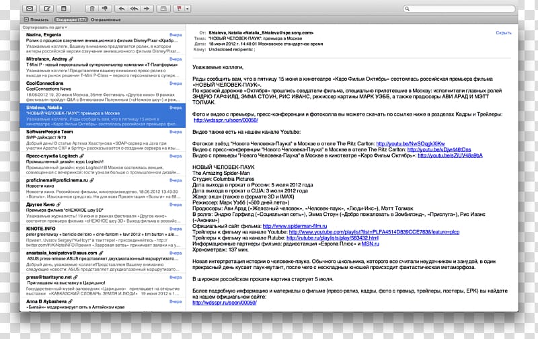Open youtu.be/NwSOqgkXiKw photocall link
Image resolution: width=538 pixels, height=339 pixels.
410,144
